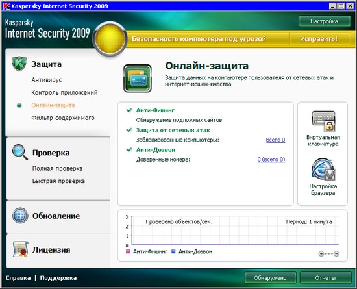
Task: Click the green bullet beside Онлайн-защита
Action: [x=19, y=105]
